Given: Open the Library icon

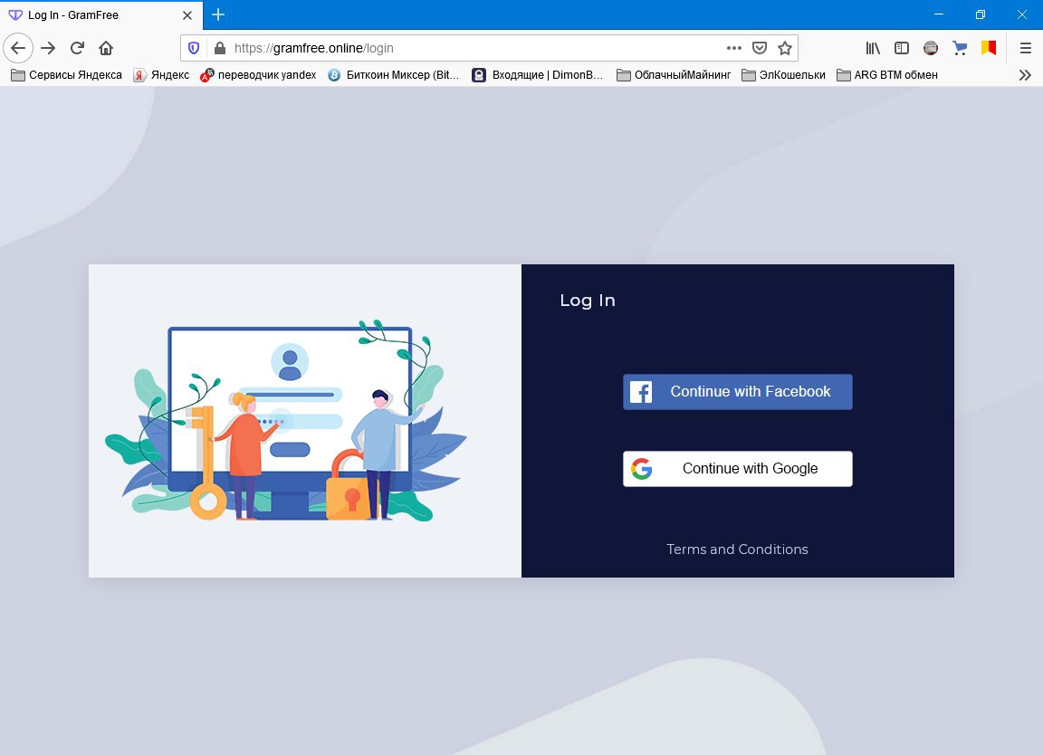Looking at the screenshot, I should (x=873, y=48).
